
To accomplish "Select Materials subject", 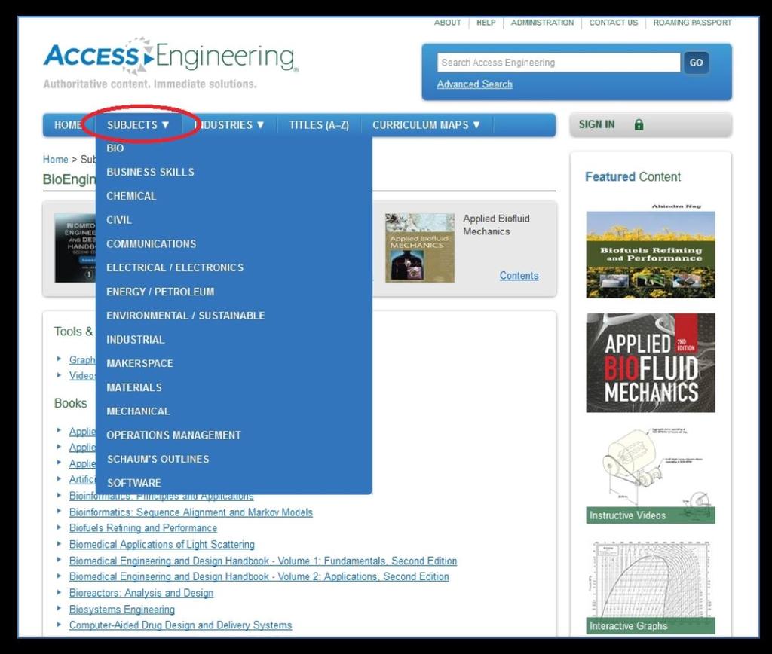I will coord(134,387).
